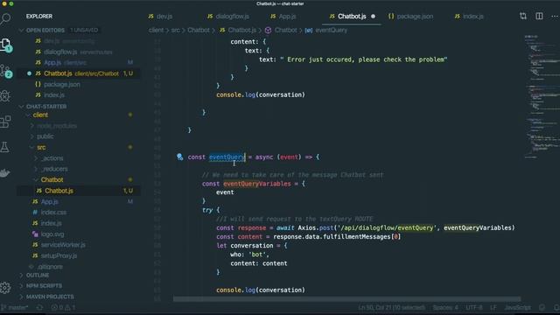Expand the Outline section
560x315 pixels.
[x=37, y=276]
